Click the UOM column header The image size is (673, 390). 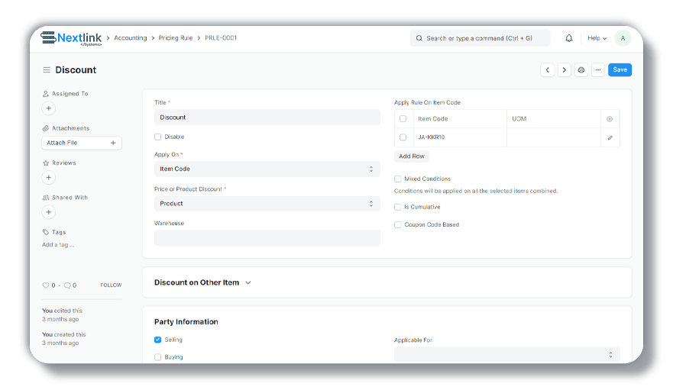point(553,119)
